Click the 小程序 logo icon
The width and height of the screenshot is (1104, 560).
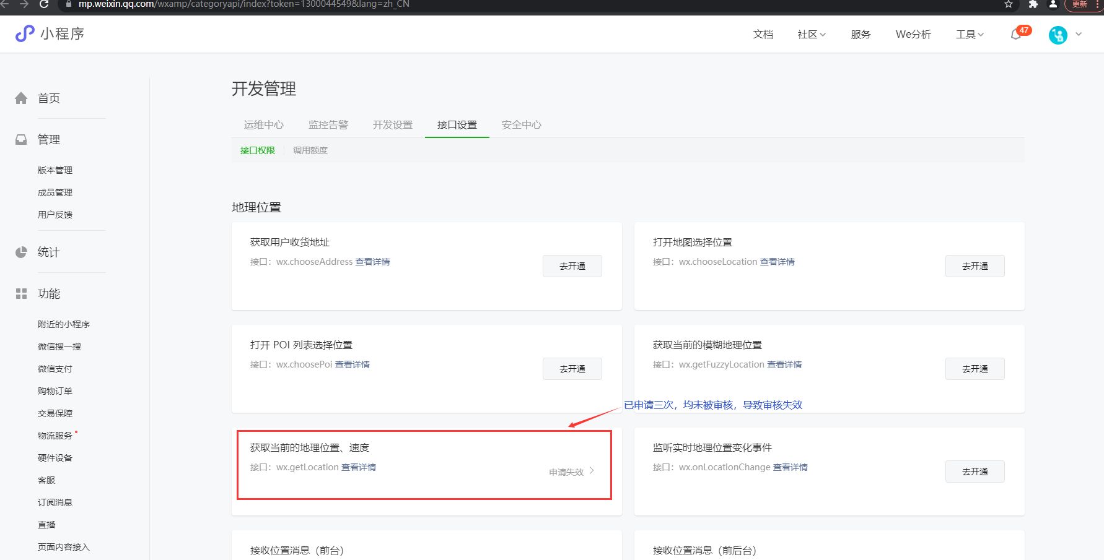coord(25,33)
